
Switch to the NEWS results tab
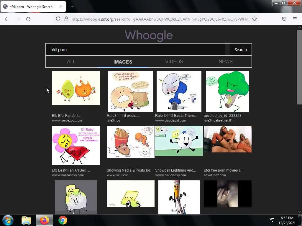(x=226, y=62)
